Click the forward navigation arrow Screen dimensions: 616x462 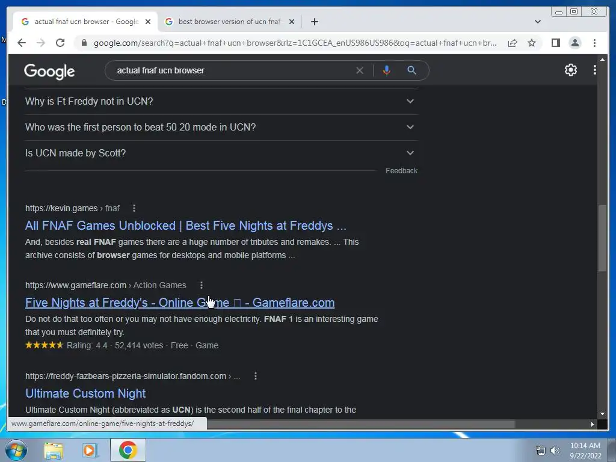pos(41,43)
